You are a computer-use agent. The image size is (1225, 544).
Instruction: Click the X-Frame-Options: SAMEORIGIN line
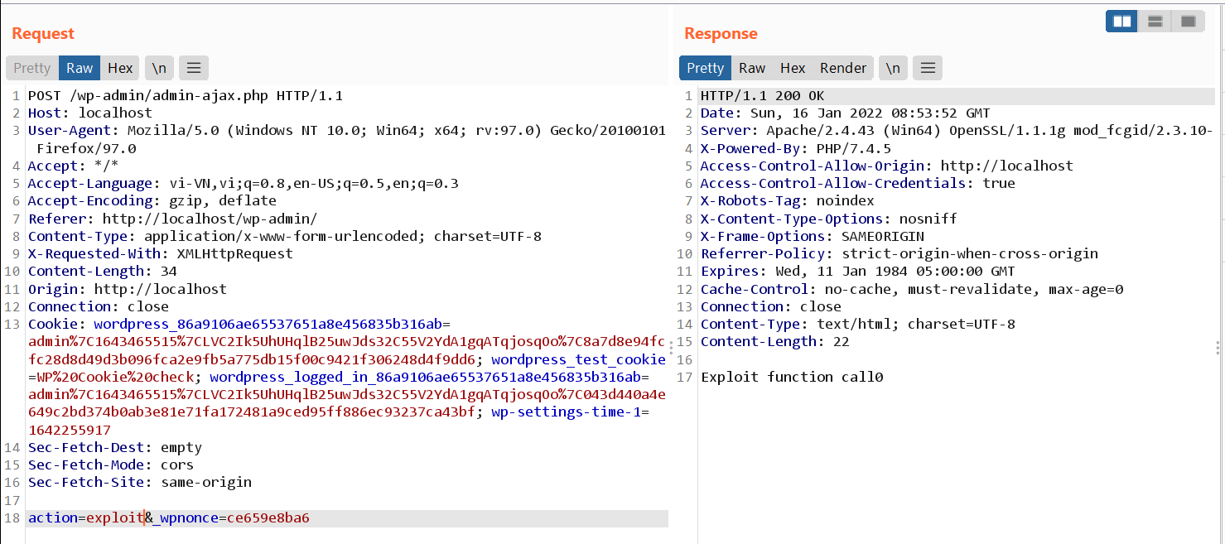[813, 236]
